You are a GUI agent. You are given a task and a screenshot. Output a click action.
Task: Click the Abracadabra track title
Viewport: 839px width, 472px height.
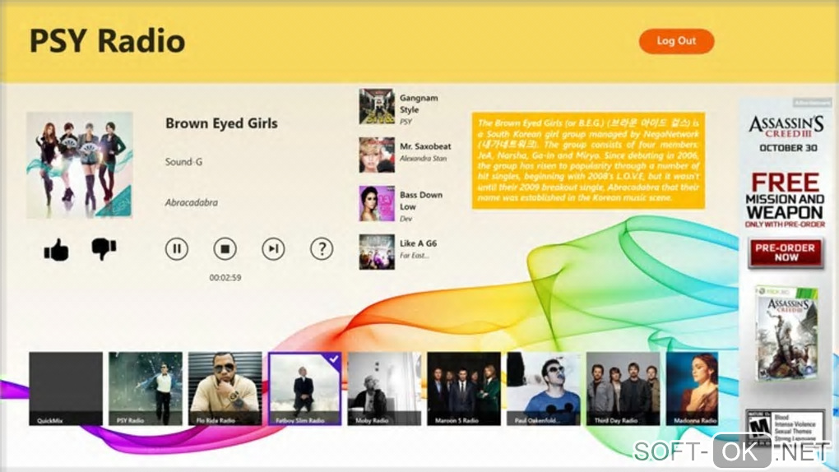click(192, 203)
